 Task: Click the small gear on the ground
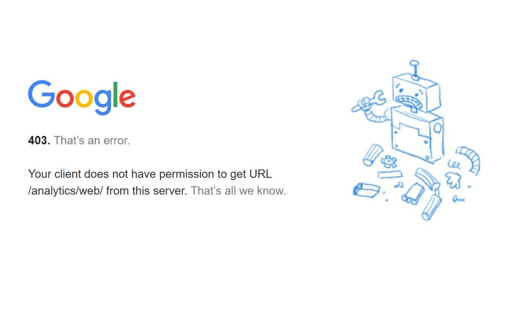[x=389, y=162]
